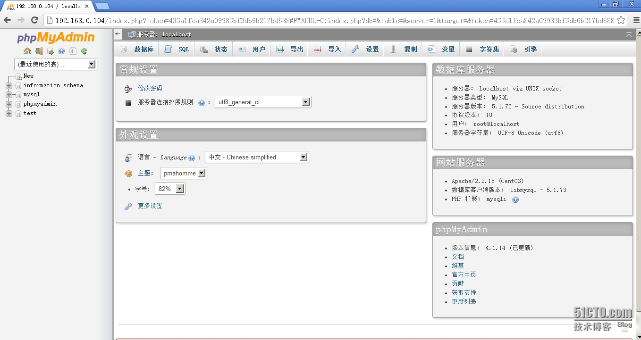Click the server icon beside localhost breadcrumb

click(132, 34)
